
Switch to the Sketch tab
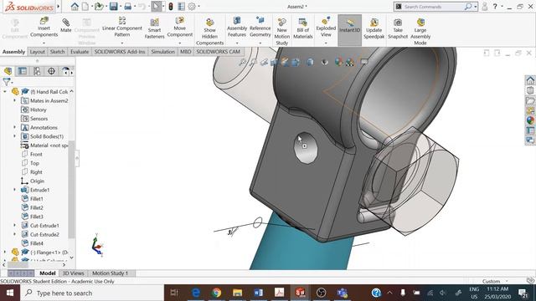point(58,52)
